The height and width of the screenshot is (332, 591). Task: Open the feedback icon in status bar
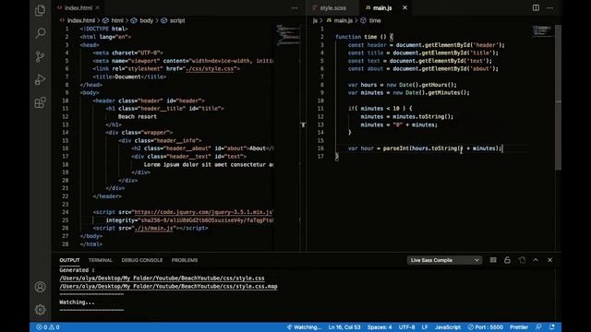click(538, 327)
